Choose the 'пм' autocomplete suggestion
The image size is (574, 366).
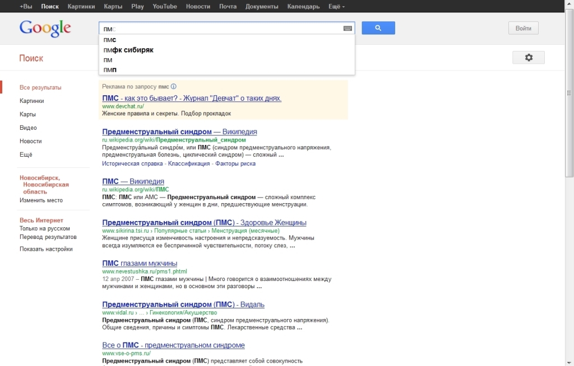tap(226, 60)
